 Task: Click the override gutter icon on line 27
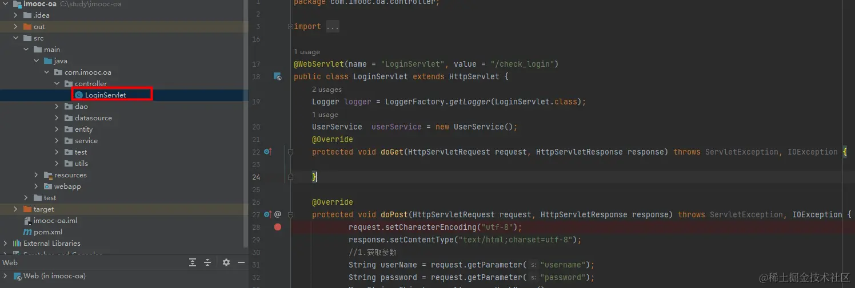[267, 214]
